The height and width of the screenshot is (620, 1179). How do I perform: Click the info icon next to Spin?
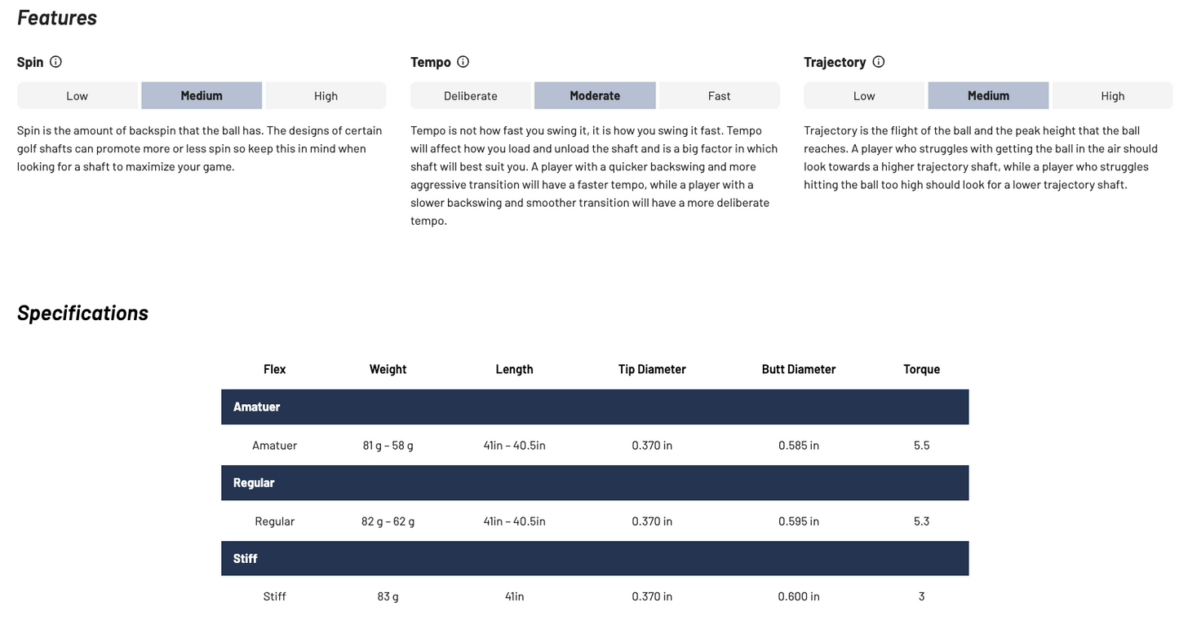click(55, 62)
